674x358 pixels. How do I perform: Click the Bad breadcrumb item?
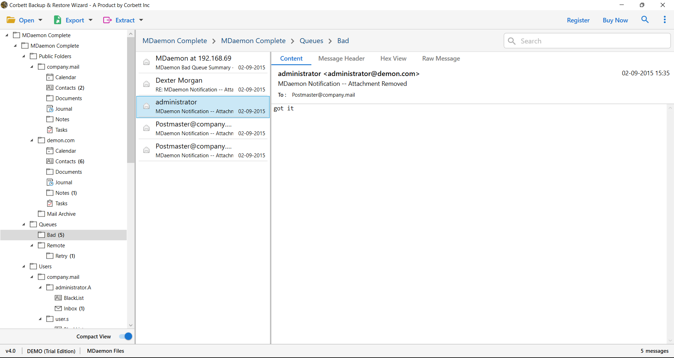[x=343, y=41]
